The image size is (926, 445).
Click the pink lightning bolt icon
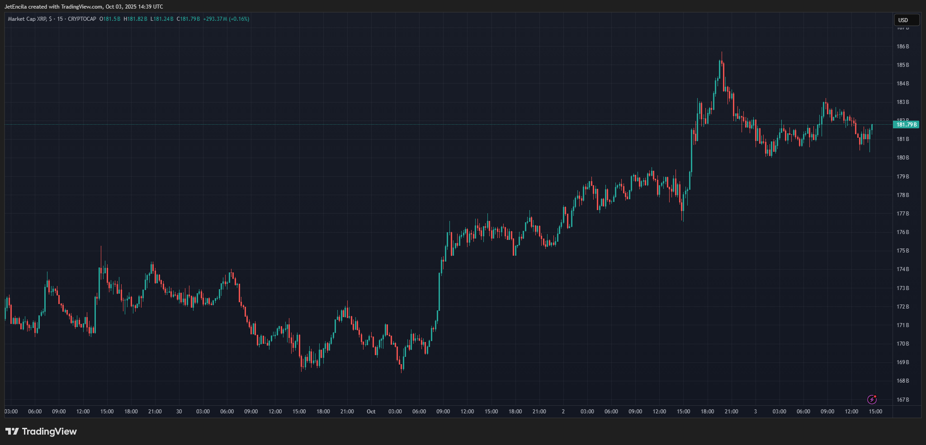(872, 399)
